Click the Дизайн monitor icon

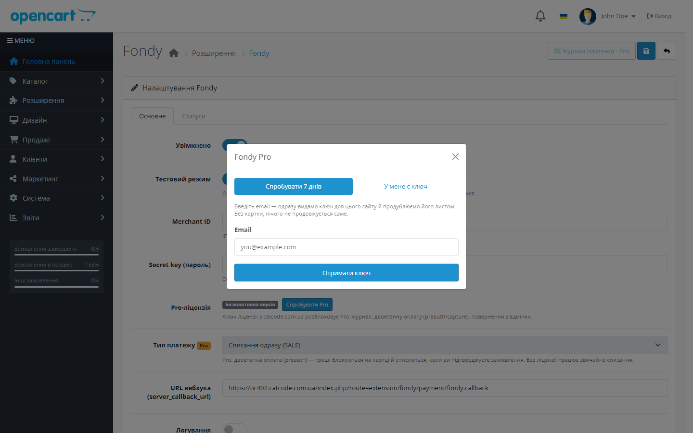[x=13, y=120]
